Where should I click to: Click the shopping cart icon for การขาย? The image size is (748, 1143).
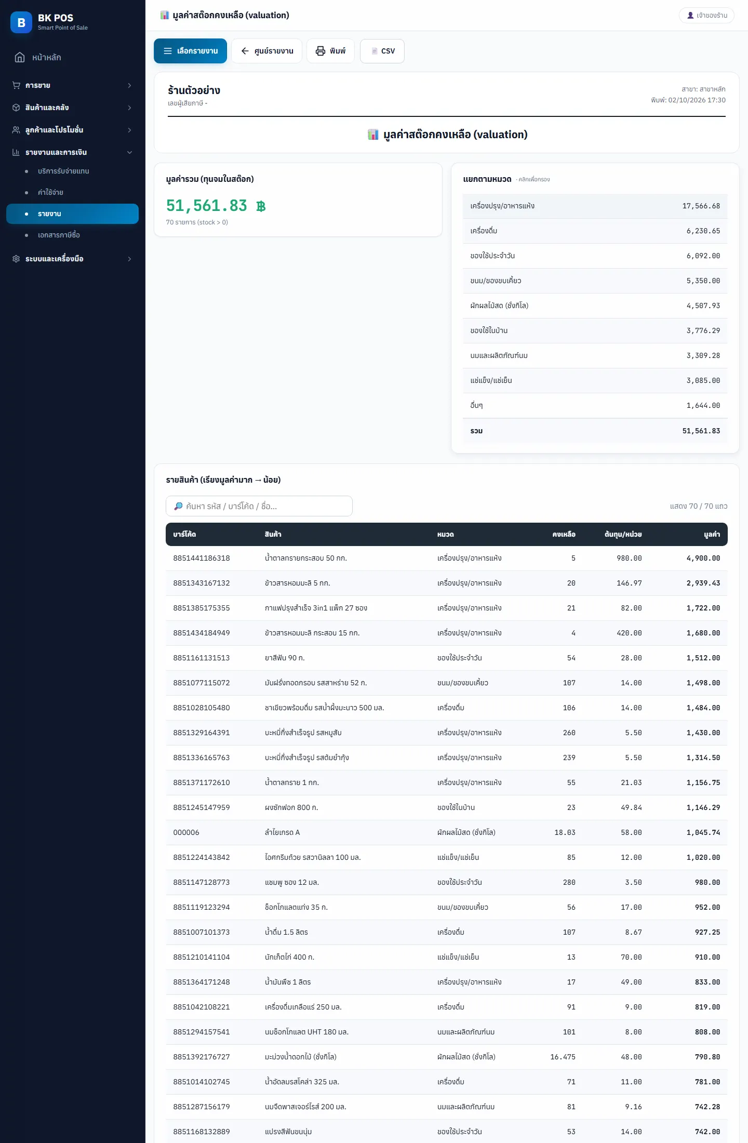tap(16, 85)
